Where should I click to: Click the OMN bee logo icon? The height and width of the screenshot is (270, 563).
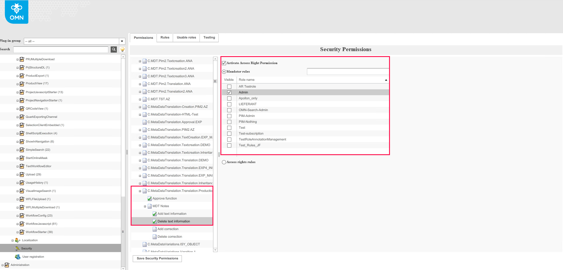(16, 12)
